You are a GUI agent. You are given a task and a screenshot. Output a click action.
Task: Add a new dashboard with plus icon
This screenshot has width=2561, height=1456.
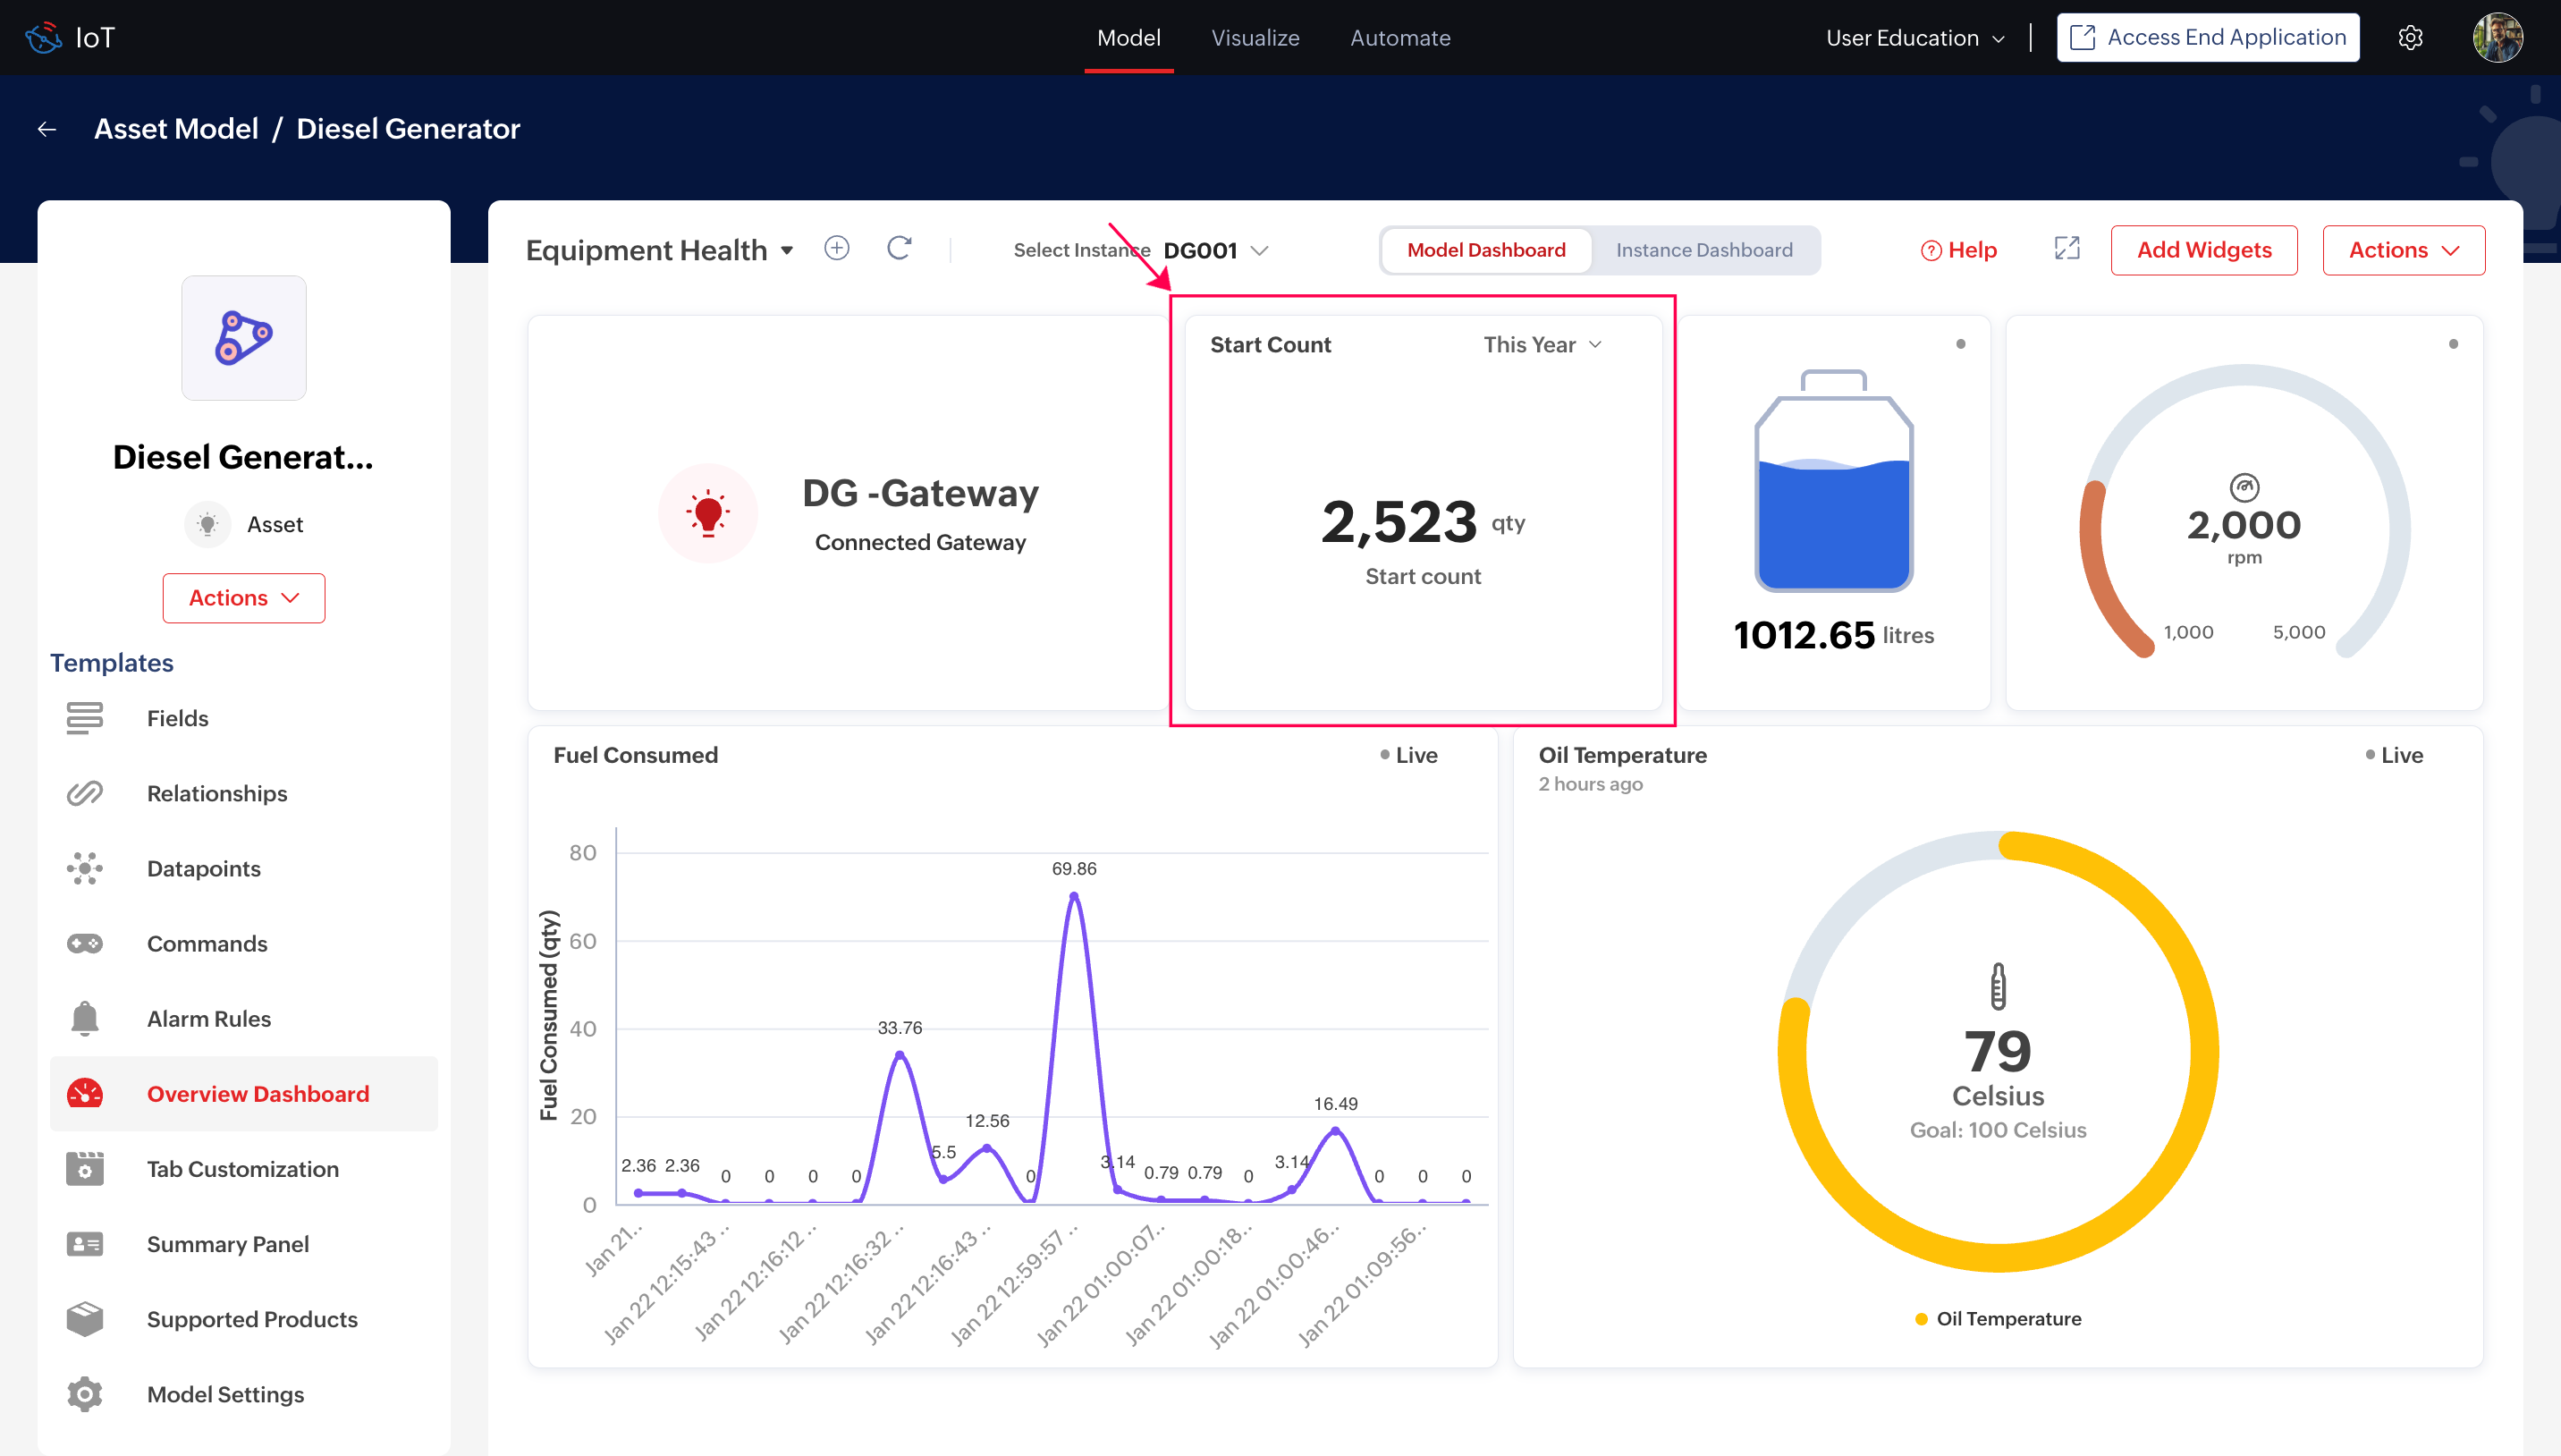[x=837, y=248]
